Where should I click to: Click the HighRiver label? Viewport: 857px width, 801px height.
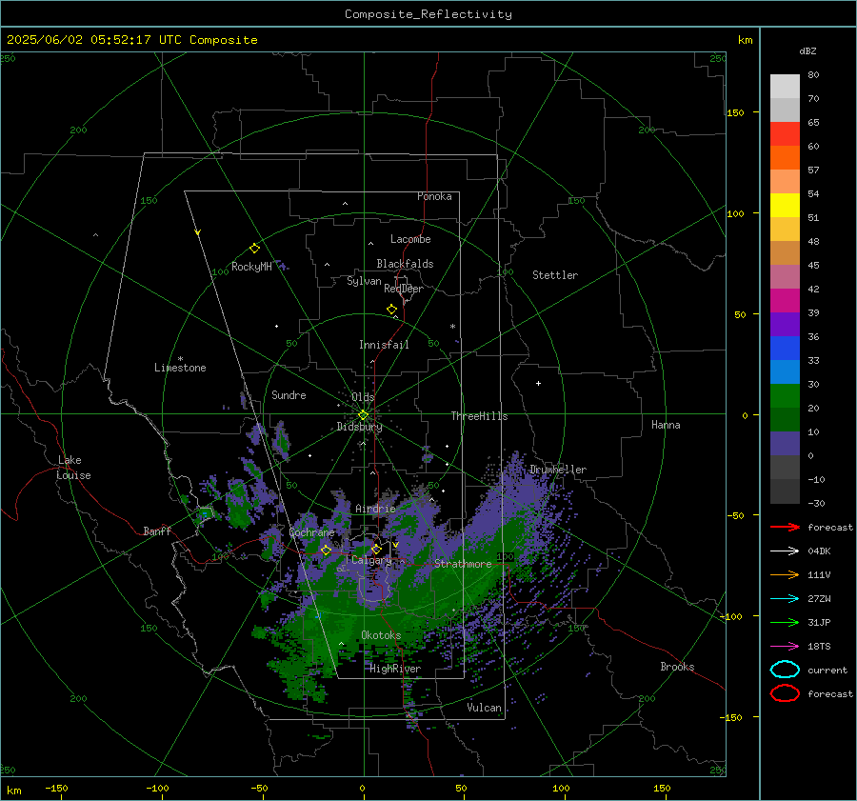coord(395,669)
